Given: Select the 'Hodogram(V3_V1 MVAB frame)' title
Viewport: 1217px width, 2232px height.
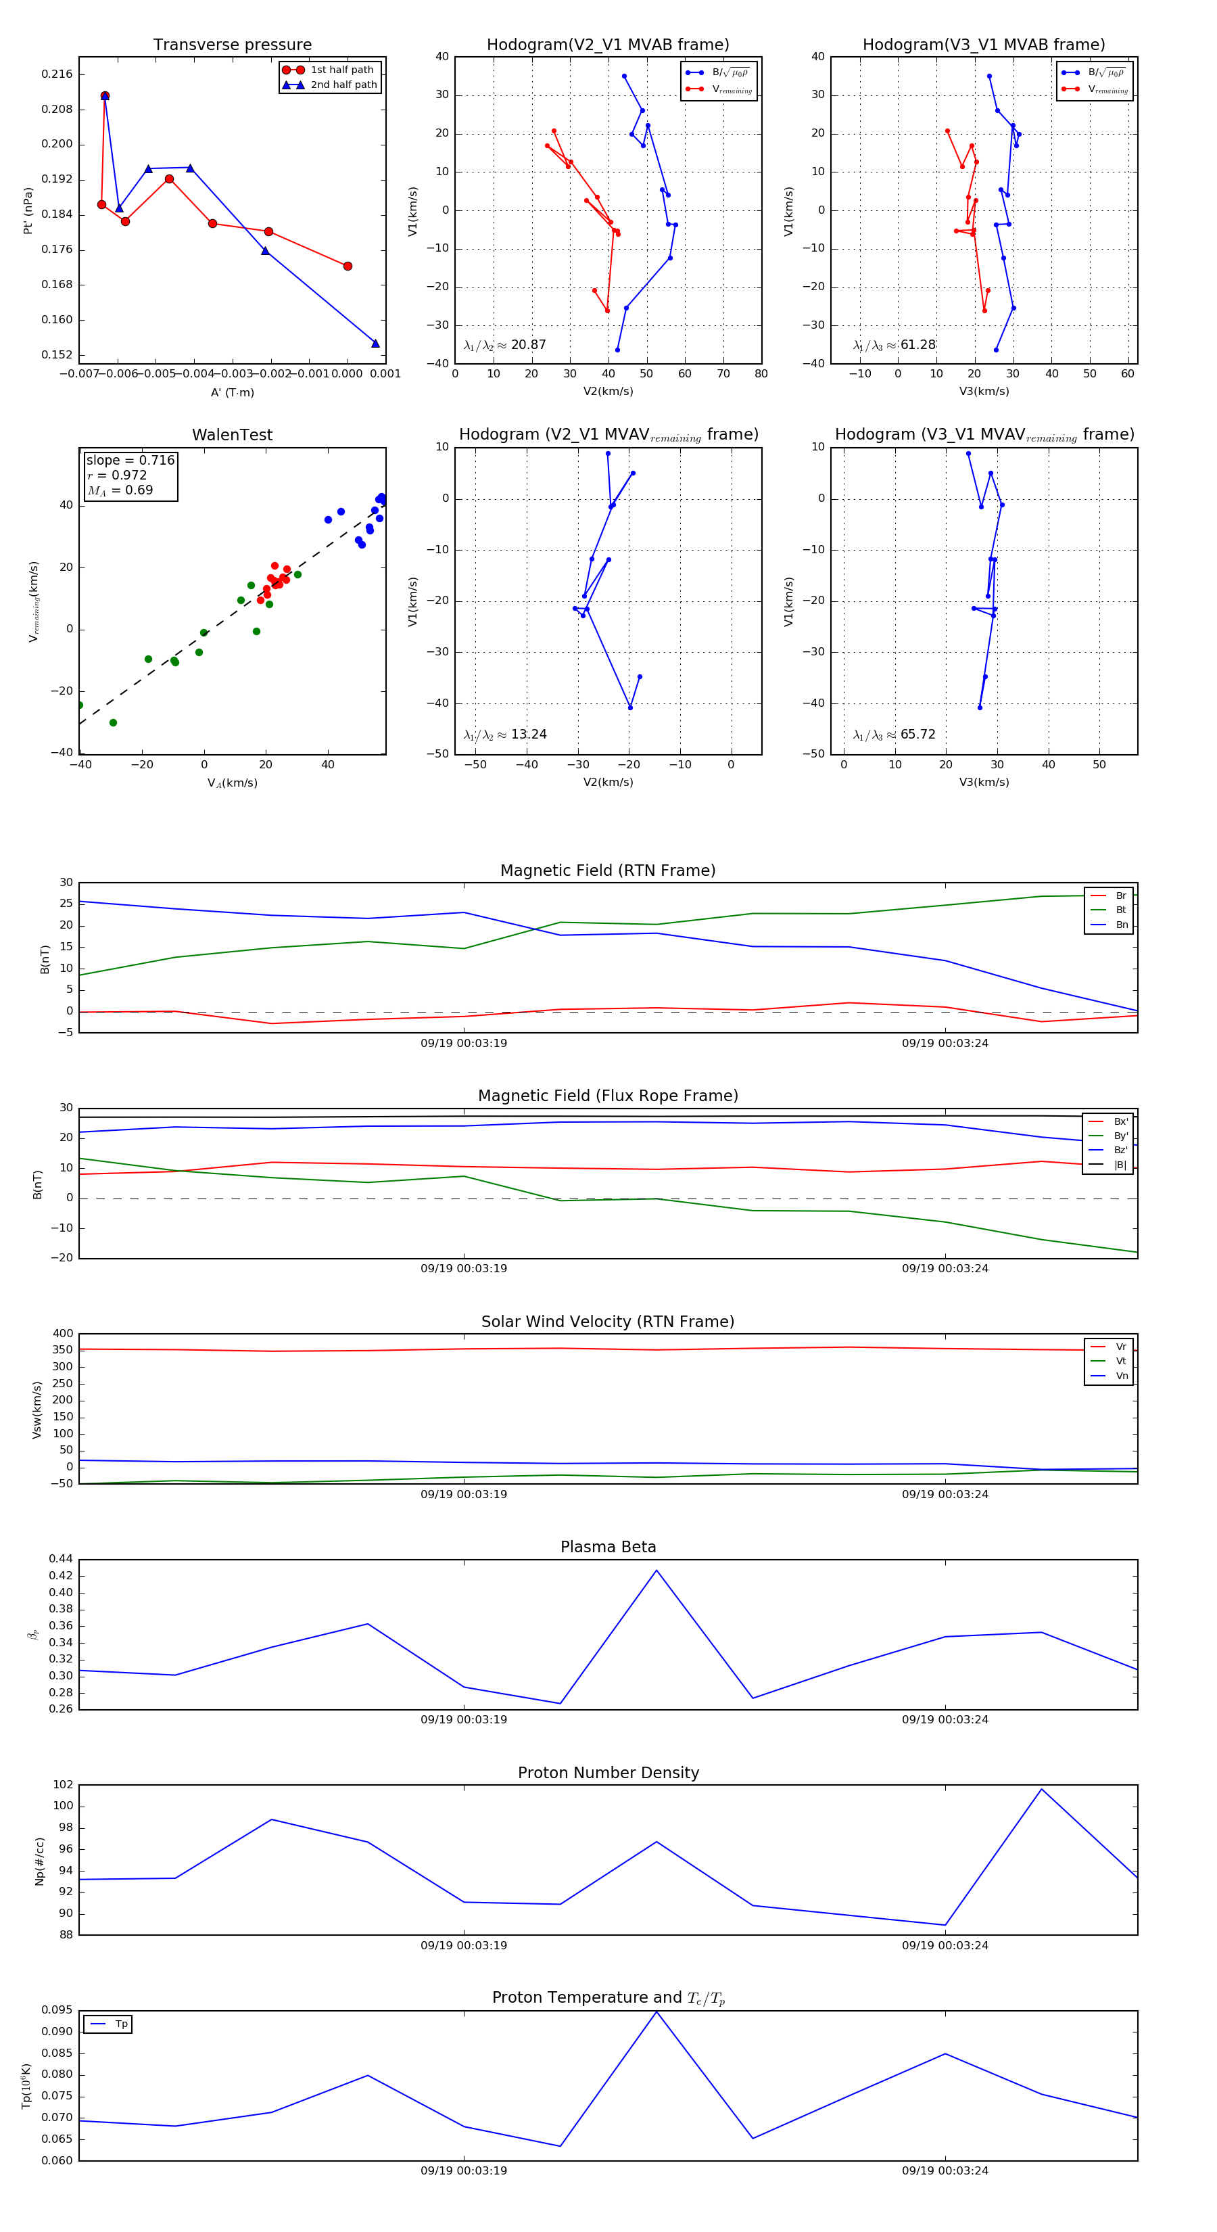Looking at the screenshot, I should pos(984,45).
